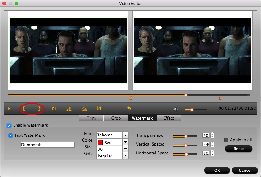Check the Apply to all checkbox

click(x=227, y=140)
